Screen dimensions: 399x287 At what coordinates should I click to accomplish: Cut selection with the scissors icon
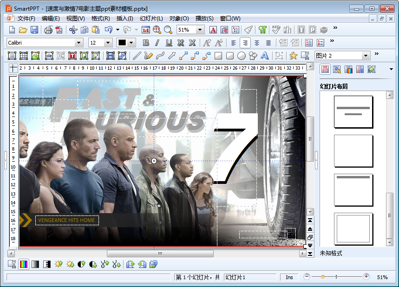point(73,30)
